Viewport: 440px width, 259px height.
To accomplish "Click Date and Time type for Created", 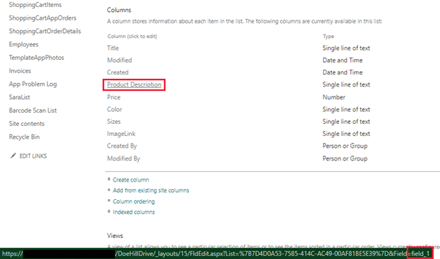I will point(343,72).
